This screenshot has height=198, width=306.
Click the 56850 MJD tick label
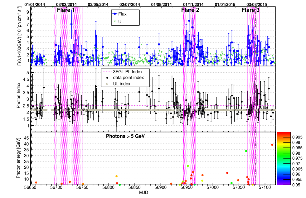point(135,188)
